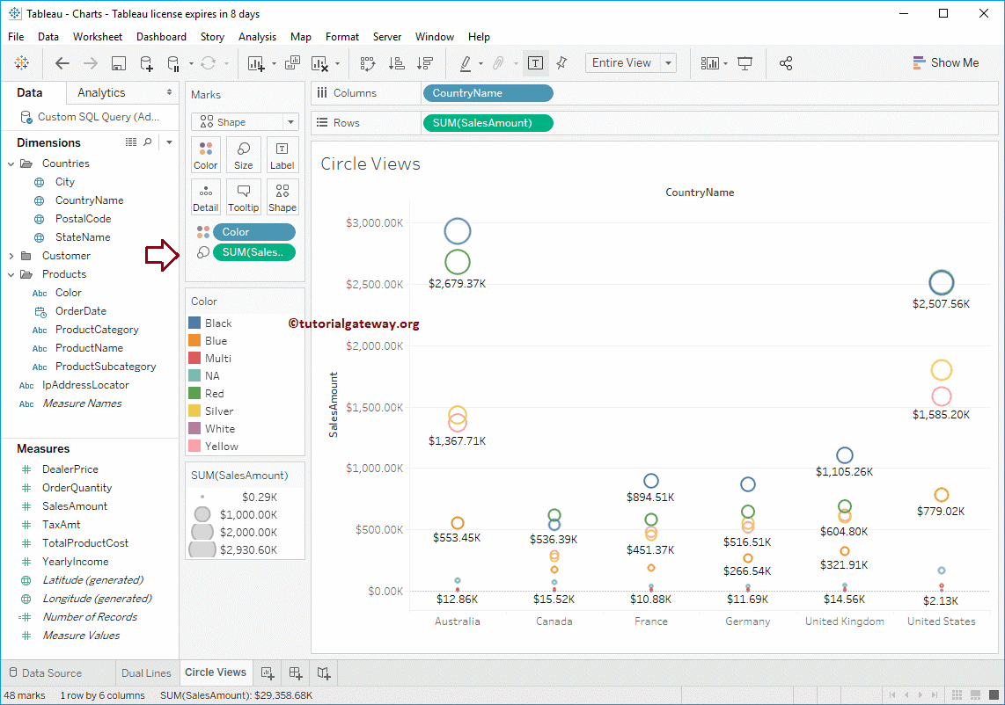The height and width of the screenshot is (705, 1005).
Task: Click the filmstrip view icon in status bar
Action: [x=975, y=694]
